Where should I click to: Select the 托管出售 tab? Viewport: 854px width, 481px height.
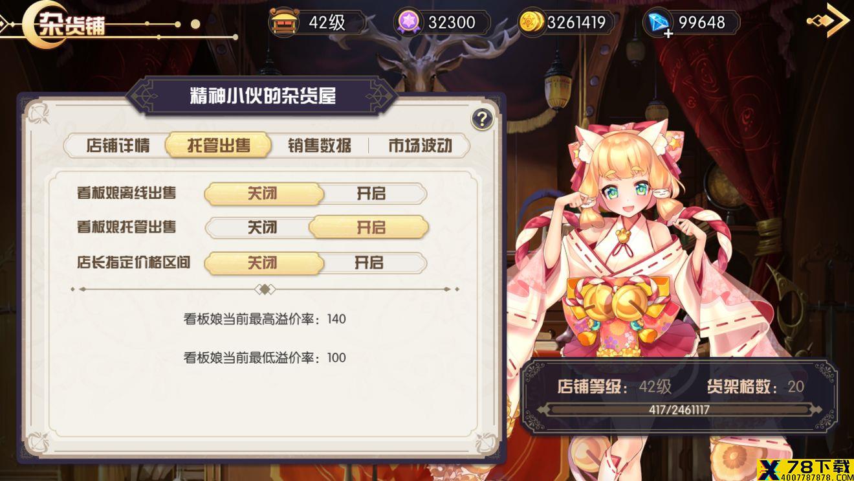point(219,146)
